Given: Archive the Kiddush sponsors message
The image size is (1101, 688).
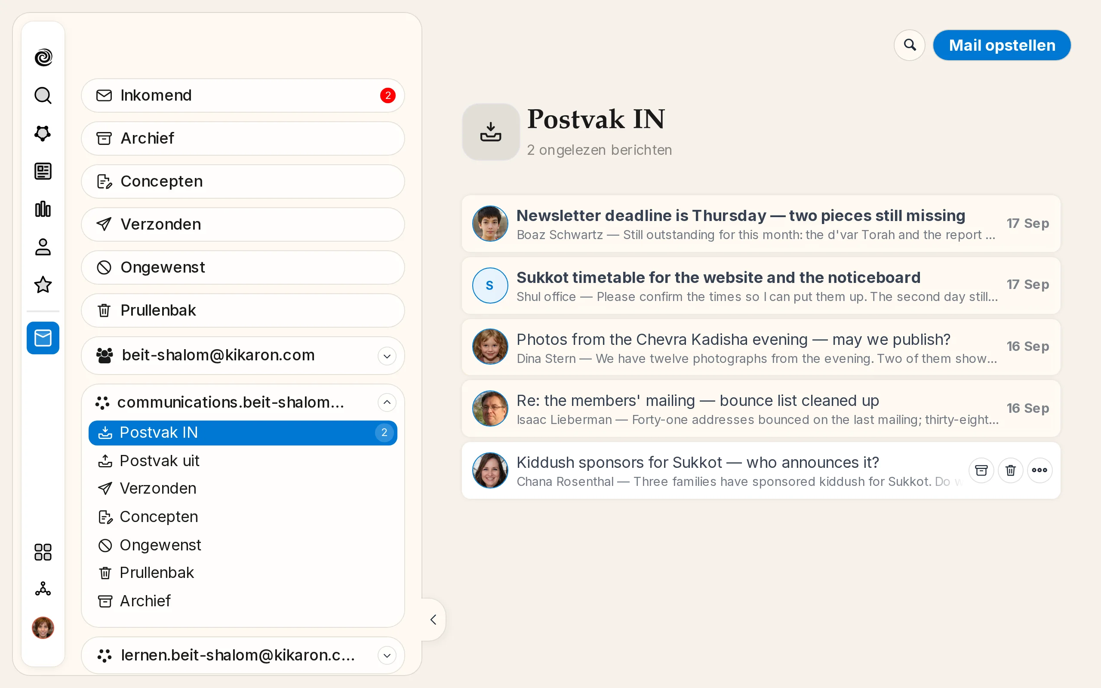Looking at the screenshot, I should click(x=981, y=470).
